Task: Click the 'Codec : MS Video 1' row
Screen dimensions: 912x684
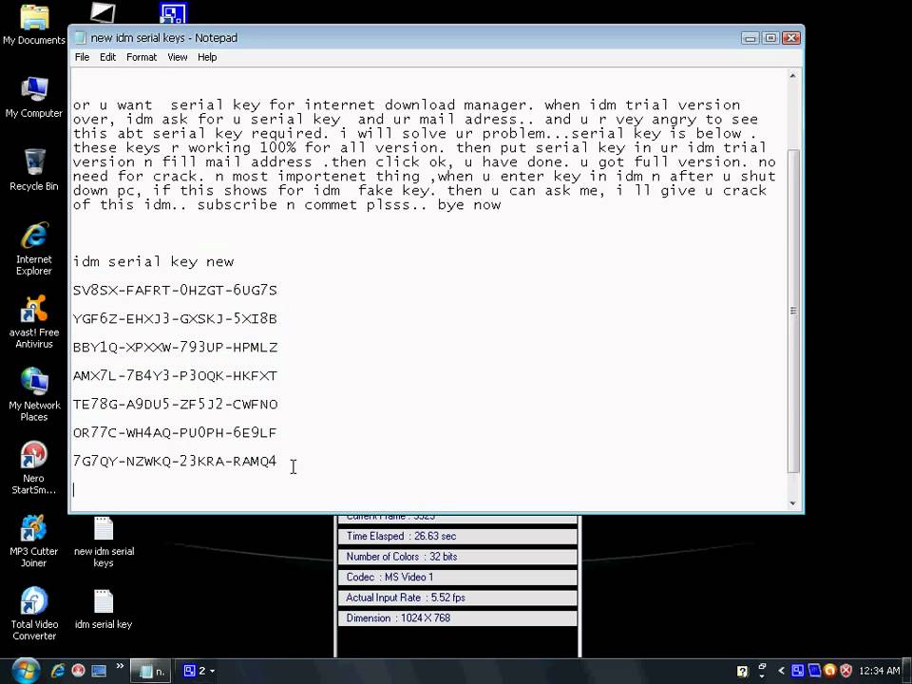Action: (x=458, y=577)
